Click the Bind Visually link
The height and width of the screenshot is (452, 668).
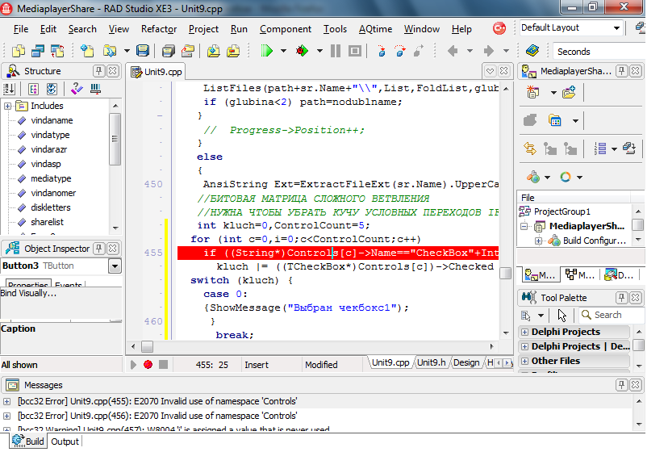pyautogui.click(x=28, y=293)
